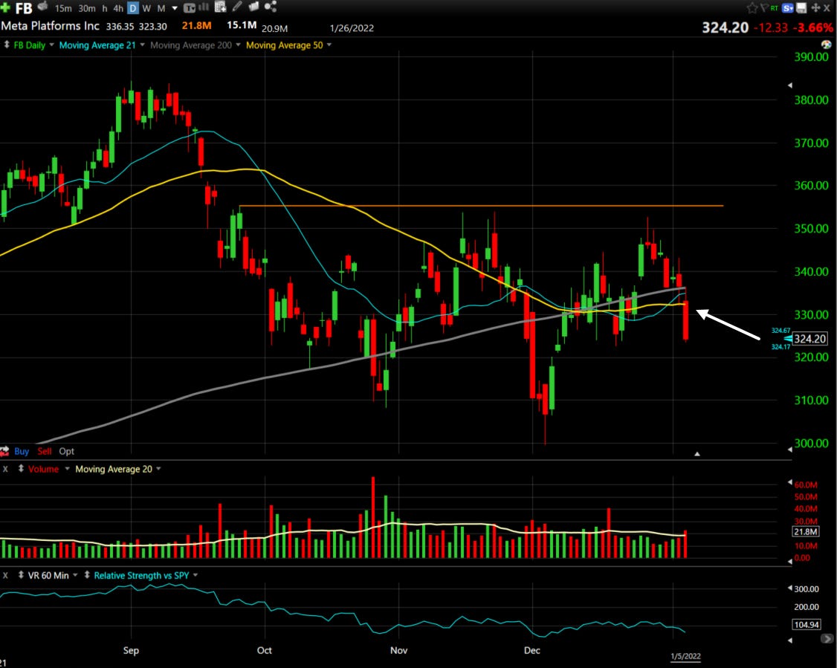This screenshot has width=837, height=668.
Task: Expand the FB Daily dropdown arrow
Action: pos(52,45)
